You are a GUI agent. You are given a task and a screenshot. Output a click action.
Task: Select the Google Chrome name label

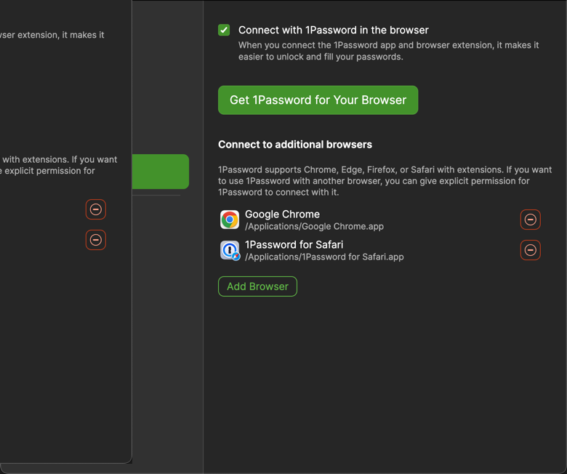[x=282, y=214]
